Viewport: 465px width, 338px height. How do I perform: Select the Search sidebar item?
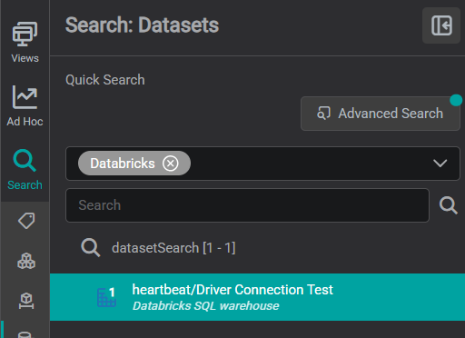click(25, 170)
